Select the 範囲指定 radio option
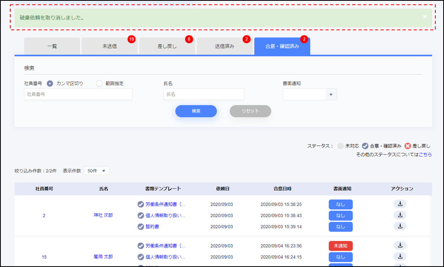This screenshot has height=267, width=444. (99, 83)
